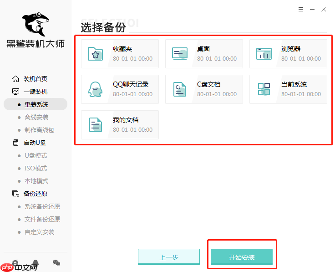Click the WeChat icon at sidebar bottom
Viewport: 335px width, 272px height.
pos(56,262)
